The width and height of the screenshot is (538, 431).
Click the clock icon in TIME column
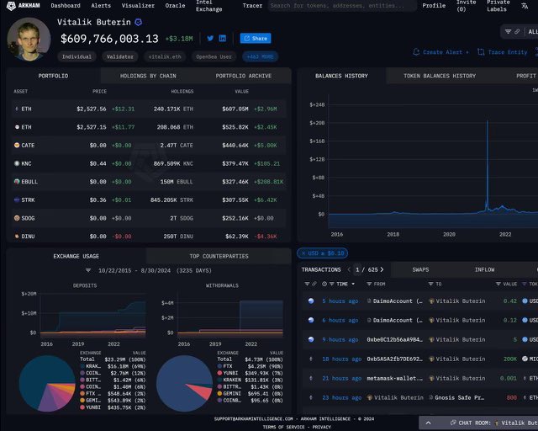pyautogui.click(x=324, y=284)
